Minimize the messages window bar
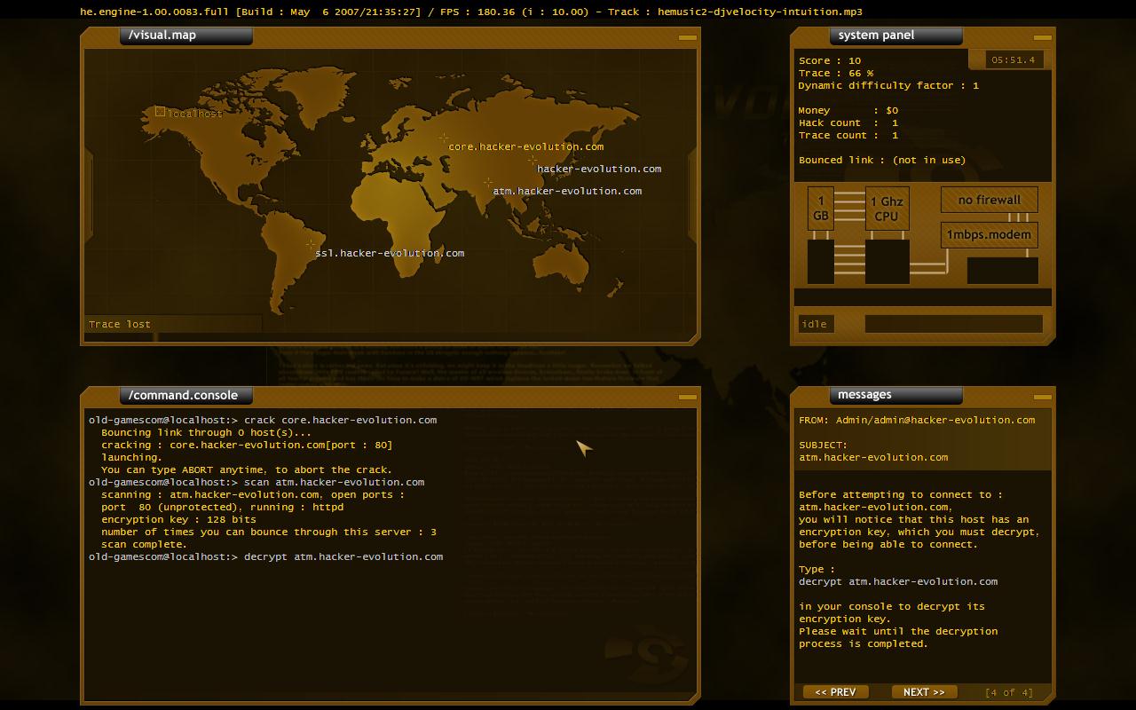This screenshot has width=1136, height=710. click(x=1043, y=397)
